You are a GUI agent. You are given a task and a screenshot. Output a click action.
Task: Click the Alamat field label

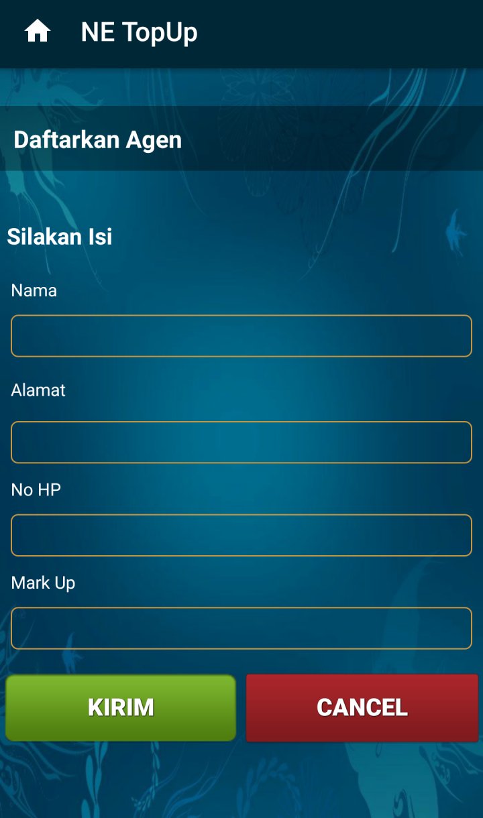tap(38, 390)
